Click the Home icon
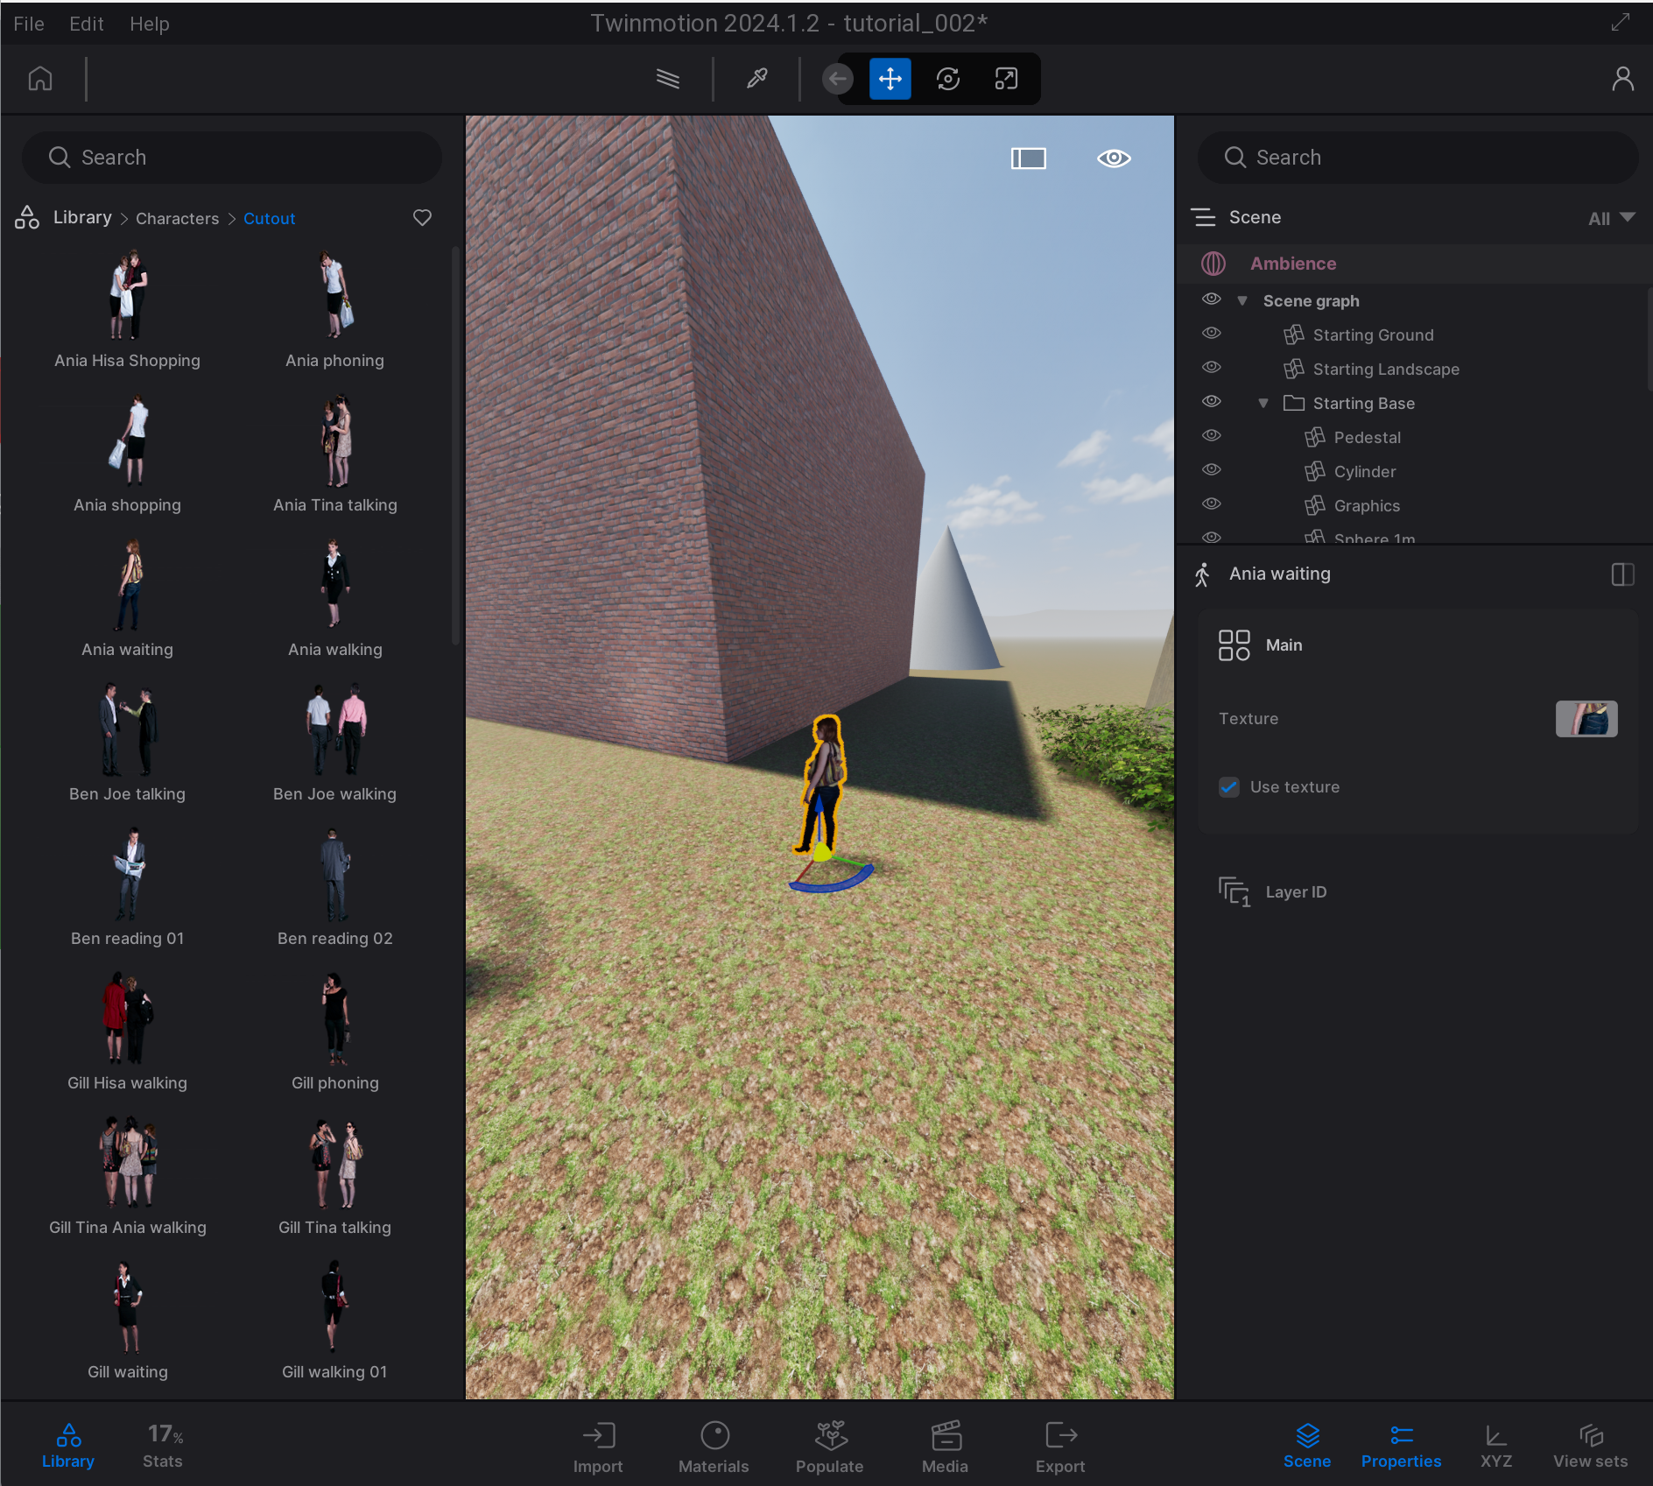 click(x=40, y=79)
